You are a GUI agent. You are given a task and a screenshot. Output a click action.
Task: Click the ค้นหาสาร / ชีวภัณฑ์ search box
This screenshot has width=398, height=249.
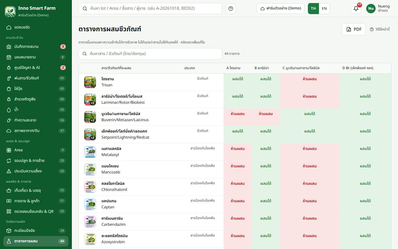point(150,54)
